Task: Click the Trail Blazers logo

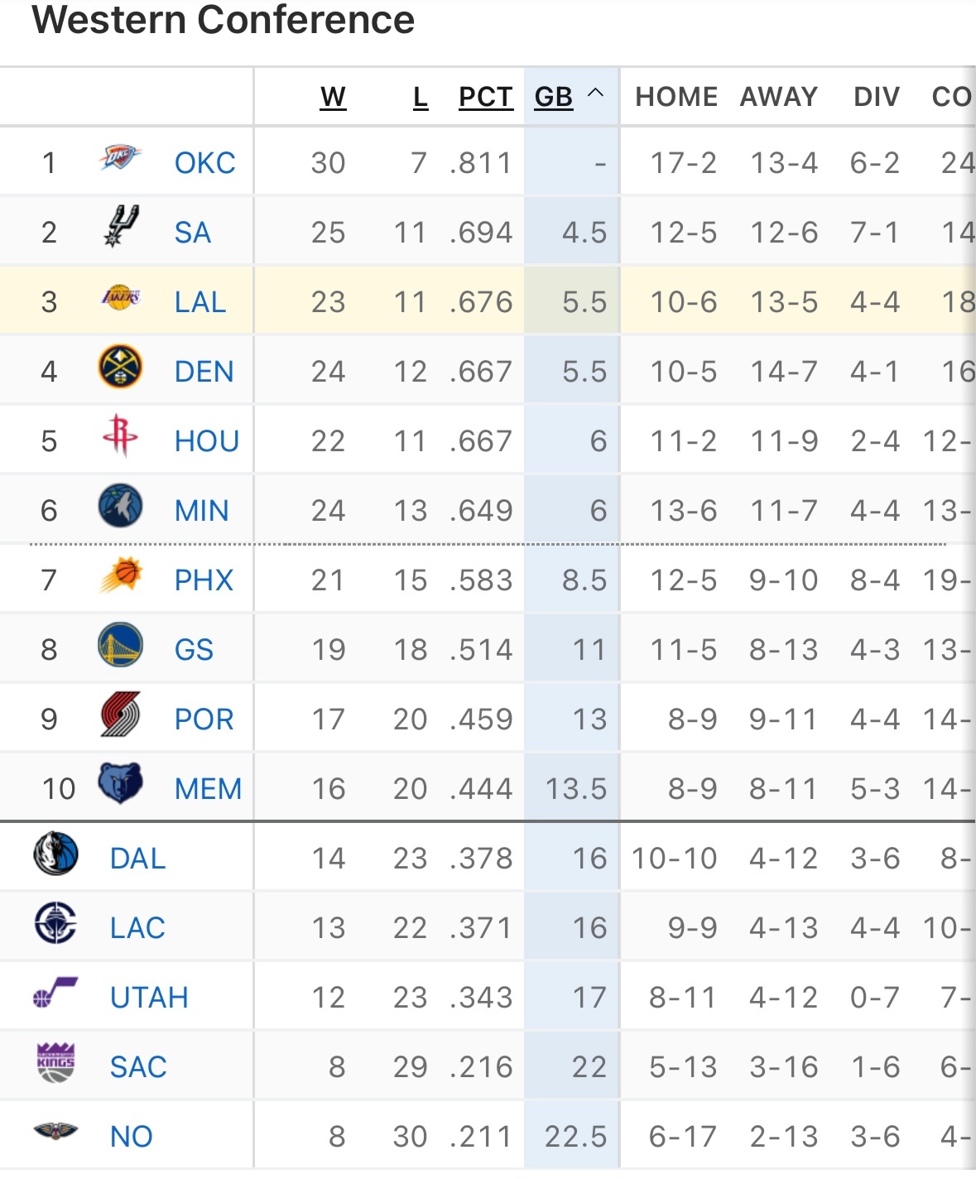Action: click(121, 715)
